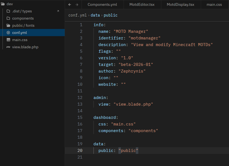Screen dimensions: 229x166
Task: Click the conf.yml breadcrumb segment
Action: click(78, 15)
